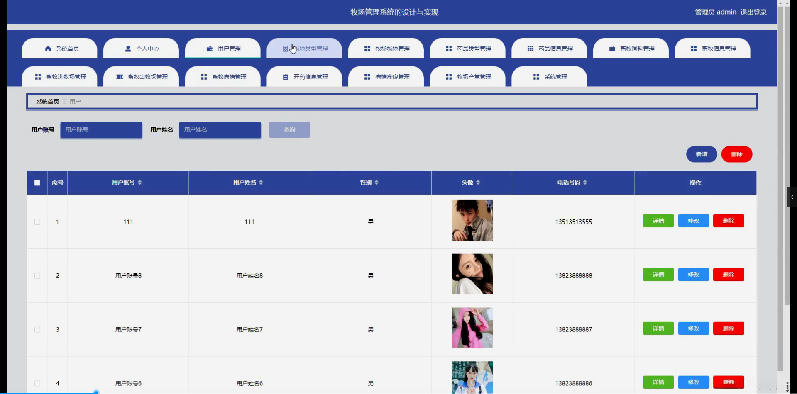Click the grid icon on 畜牧信息管理 tab
The image size is (797, 394).
[x=694, y=49]
